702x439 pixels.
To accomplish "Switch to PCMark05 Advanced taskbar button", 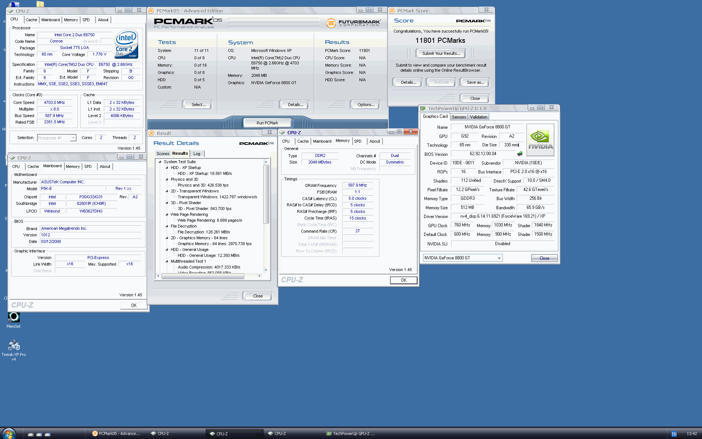I will (116, 434).
